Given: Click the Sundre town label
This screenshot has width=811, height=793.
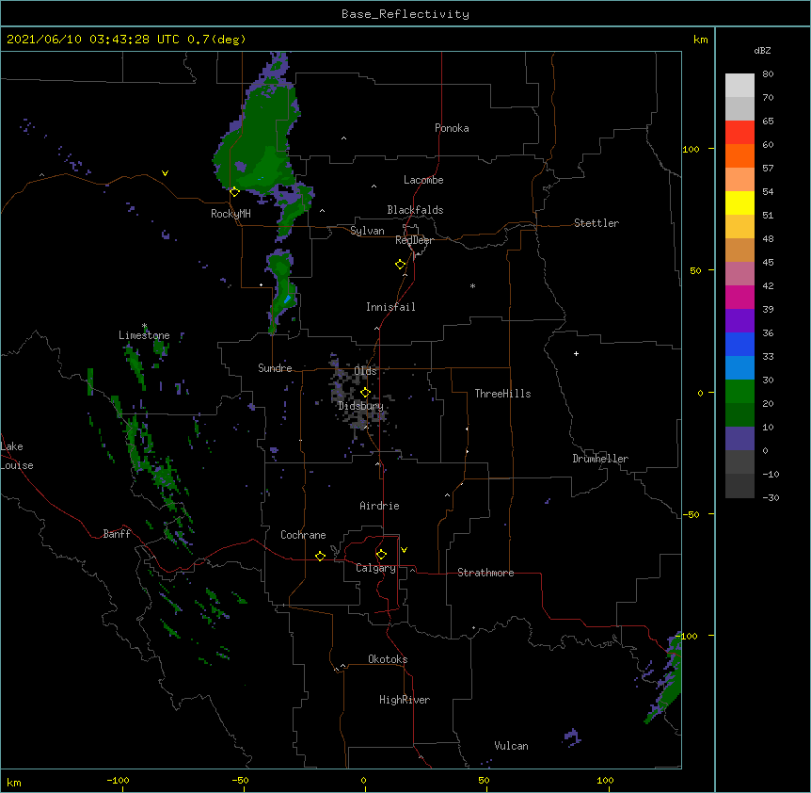Looking at the screenshot, I should pos(275,368).
